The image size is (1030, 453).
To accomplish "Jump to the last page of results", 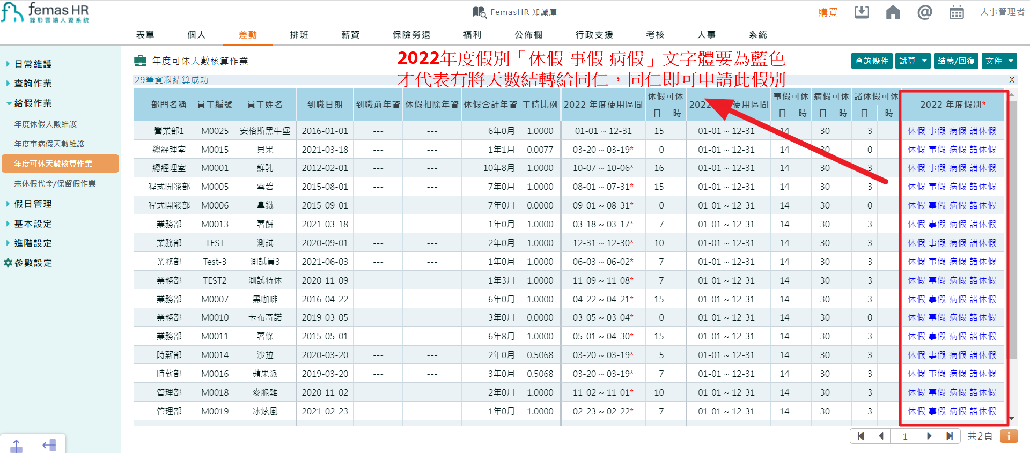I will point(950,436).
